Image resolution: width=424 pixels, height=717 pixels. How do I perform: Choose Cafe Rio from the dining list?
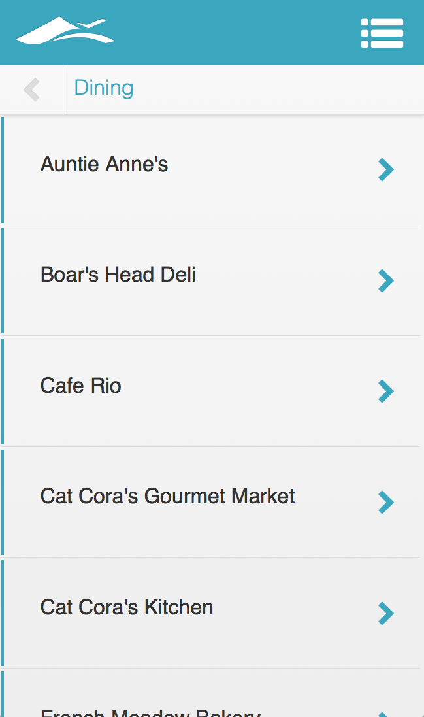pos(81,386)
